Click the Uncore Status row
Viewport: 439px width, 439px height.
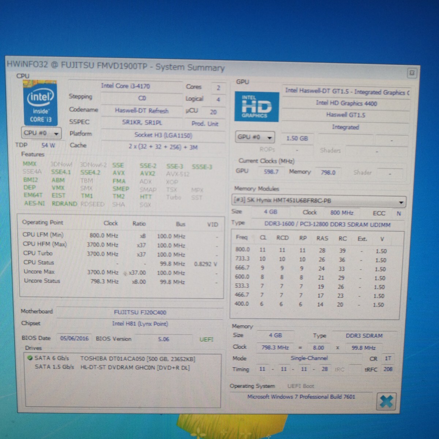coord(121,281)
